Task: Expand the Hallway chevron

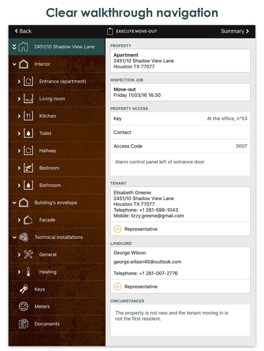Action: point(19,151)
